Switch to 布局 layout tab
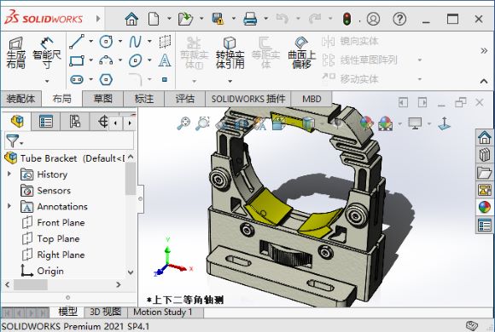This screenshot has width=495, height=332. [x=61, y=99]
